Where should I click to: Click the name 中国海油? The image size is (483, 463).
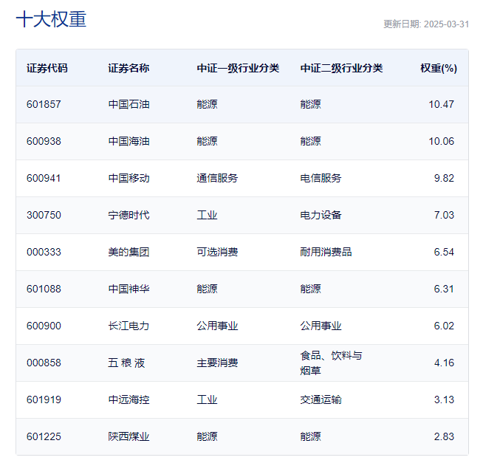point(129,141)
